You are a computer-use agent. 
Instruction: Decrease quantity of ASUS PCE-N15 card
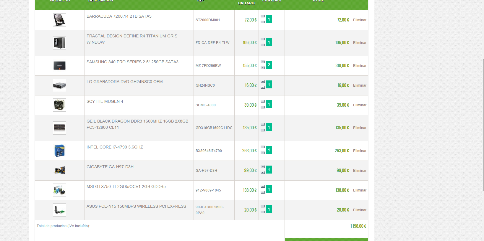click(x=263, y=212)
